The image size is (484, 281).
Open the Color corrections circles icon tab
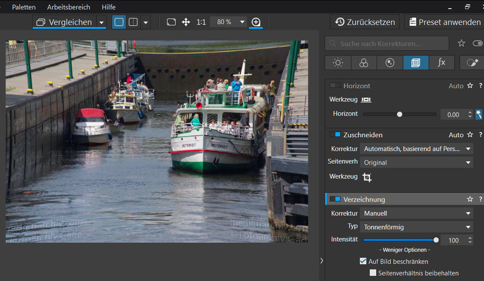(364, 63)
